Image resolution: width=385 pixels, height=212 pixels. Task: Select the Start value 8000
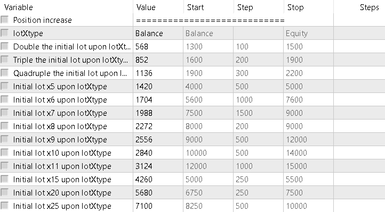[208, 126]
